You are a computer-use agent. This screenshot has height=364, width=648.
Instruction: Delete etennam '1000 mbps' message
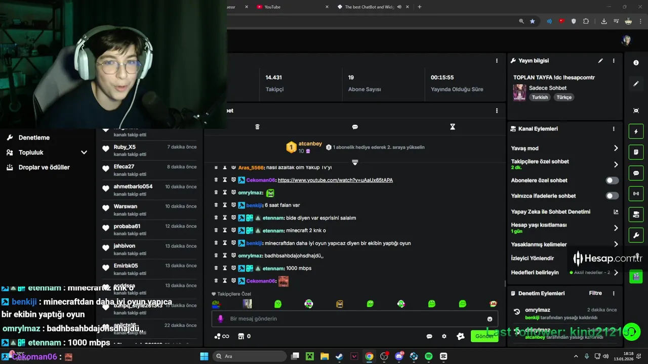click(216, 268)
